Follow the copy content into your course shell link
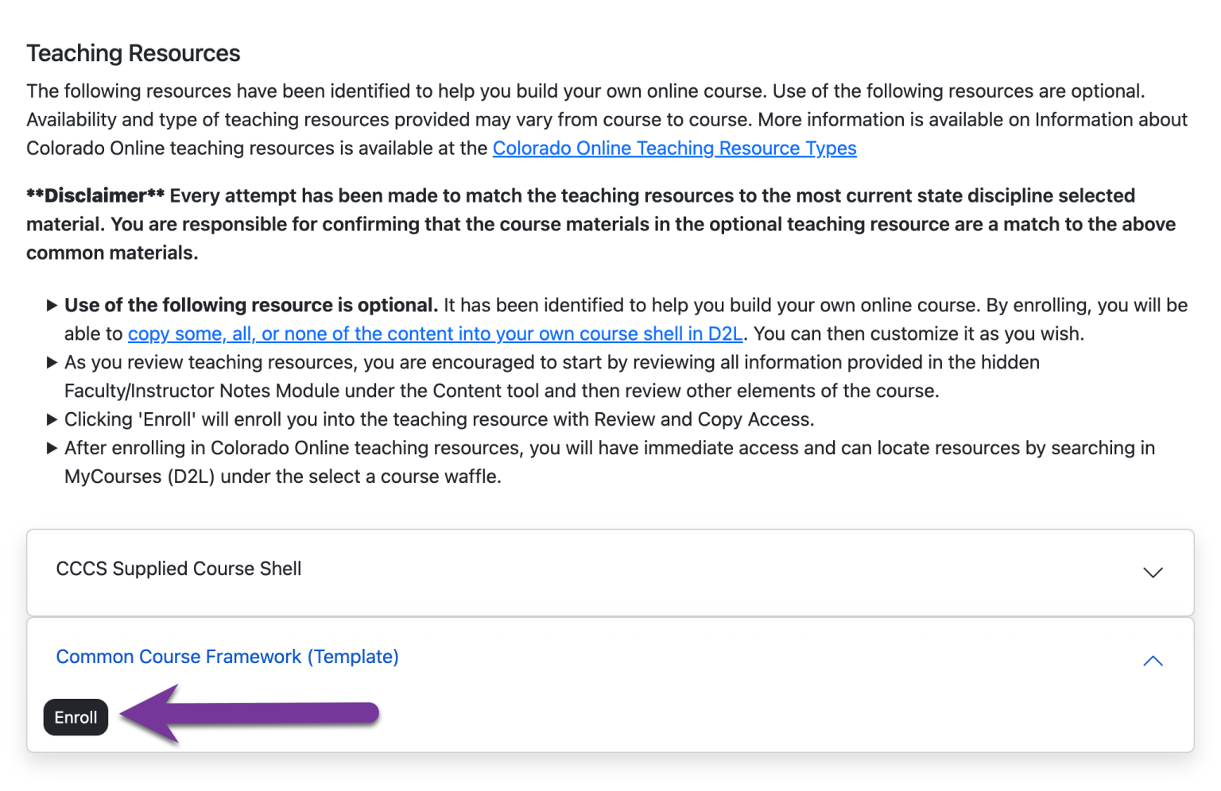 pyautogui.click(x=436, y=334)
